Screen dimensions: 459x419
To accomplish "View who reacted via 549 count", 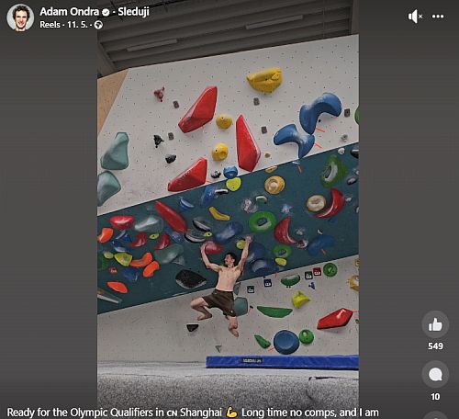I will 435,346.
